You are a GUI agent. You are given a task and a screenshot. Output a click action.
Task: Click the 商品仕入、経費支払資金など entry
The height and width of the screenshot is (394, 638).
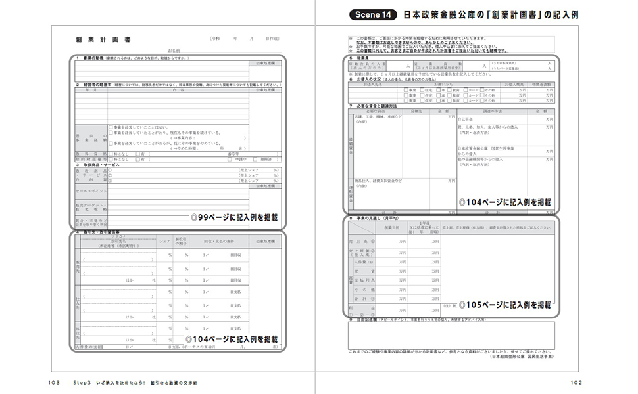point(378,181)
